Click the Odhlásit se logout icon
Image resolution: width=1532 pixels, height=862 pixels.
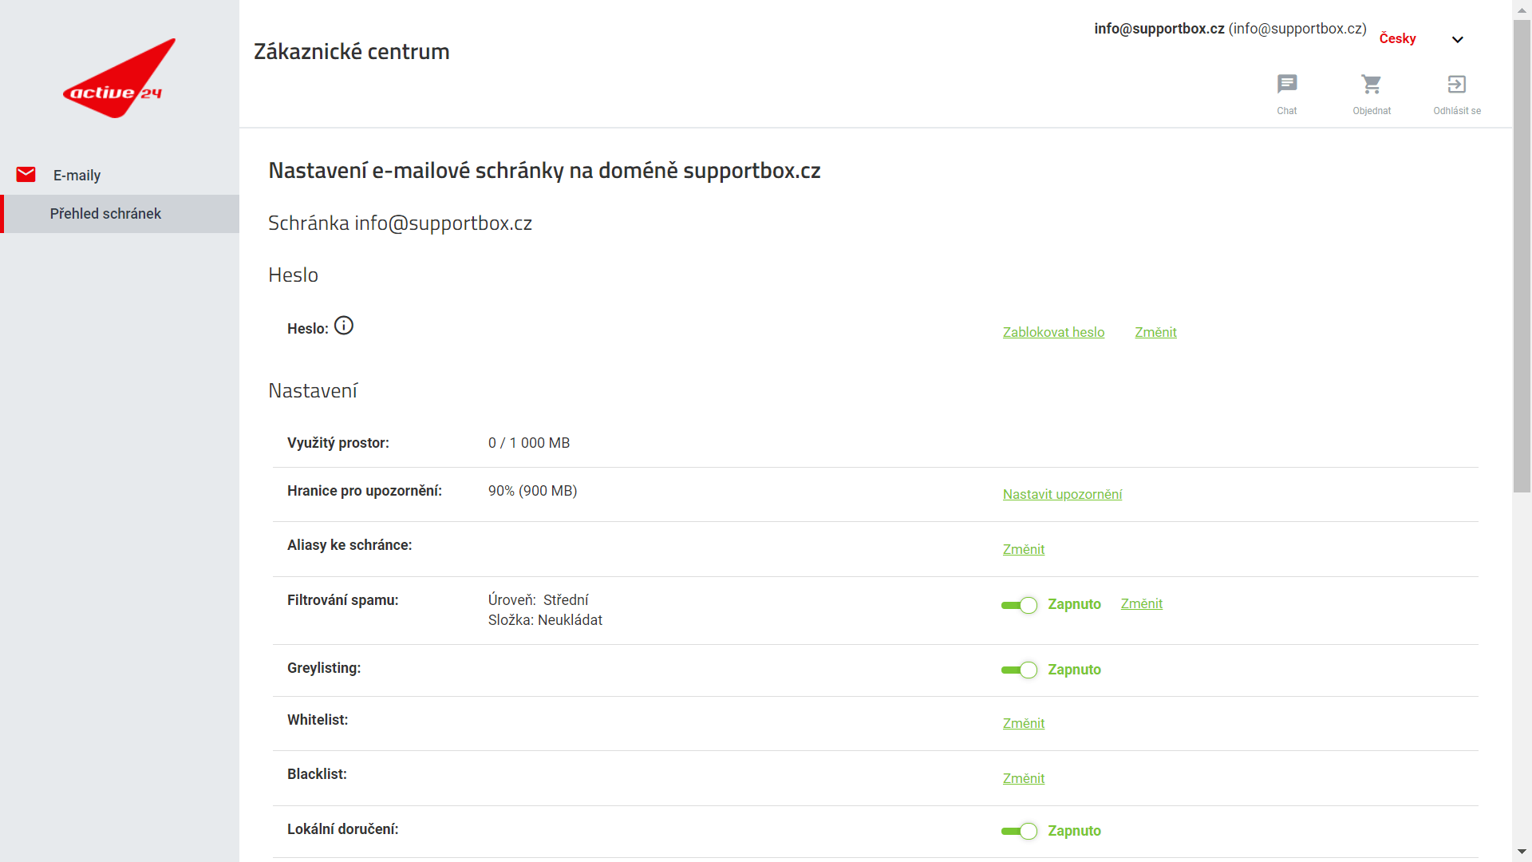(x=1456, y=85)
